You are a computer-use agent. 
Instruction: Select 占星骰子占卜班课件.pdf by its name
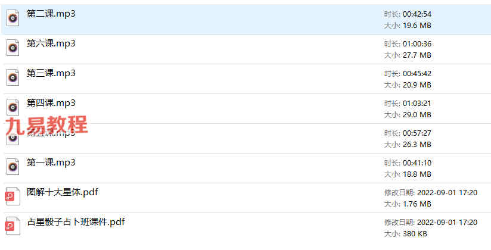pos(76,222)
